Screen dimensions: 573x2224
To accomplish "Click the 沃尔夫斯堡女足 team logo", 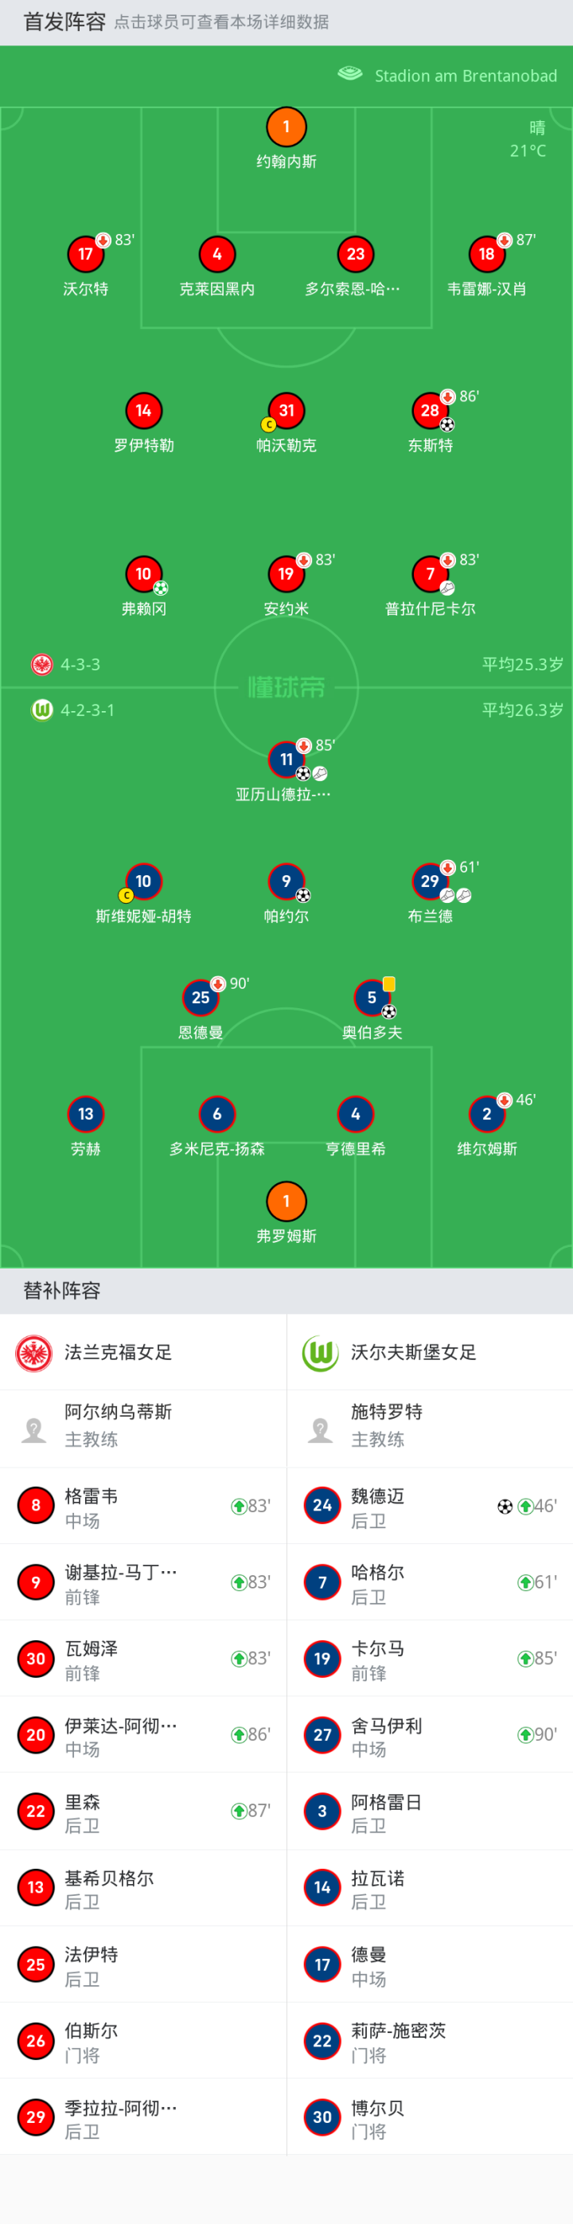I will coord(320,1352).
